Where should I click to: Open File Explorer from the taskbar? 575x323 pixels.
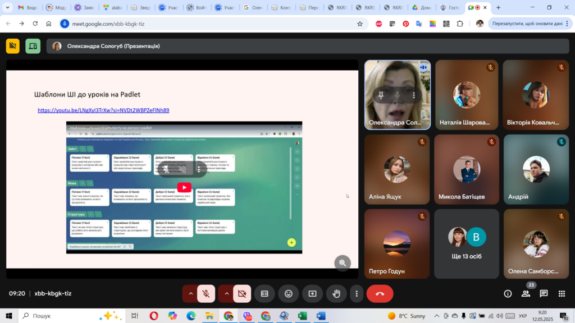[209, 316]
